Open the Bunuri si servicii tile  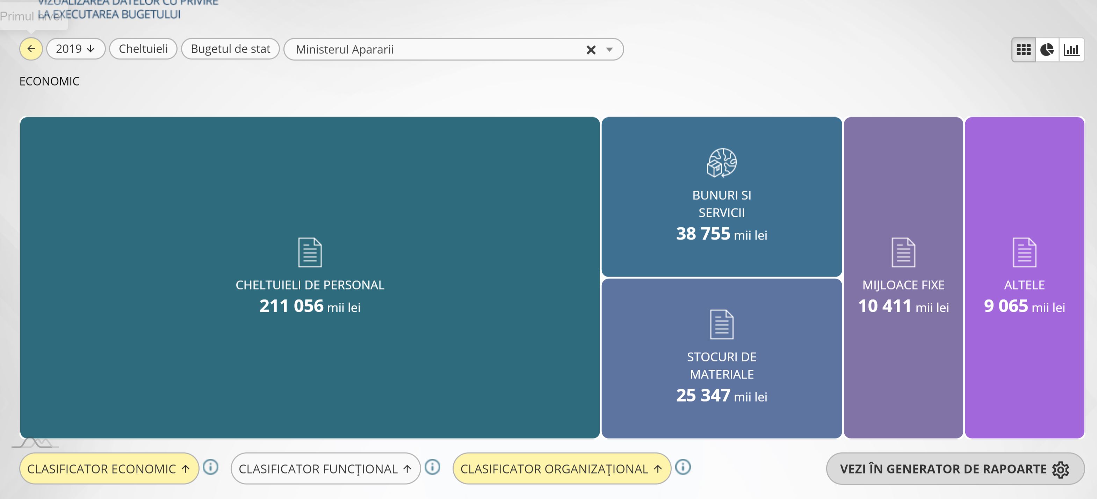721,197
